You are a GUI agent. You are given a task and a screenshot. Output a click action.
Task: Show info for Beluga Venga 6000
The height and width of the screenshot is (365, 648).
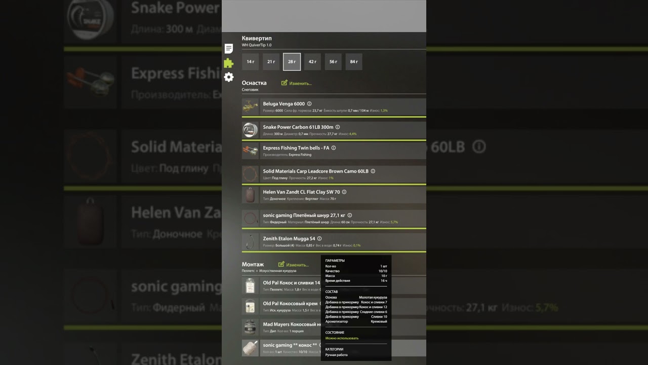[309, 104]
